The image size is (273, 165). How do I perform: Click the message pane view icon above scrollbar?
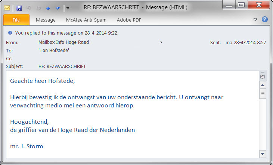(263, 77)
